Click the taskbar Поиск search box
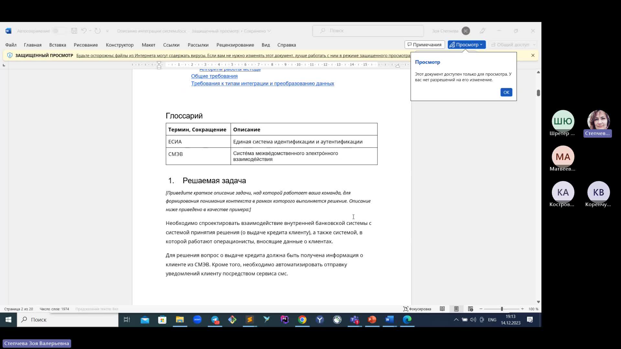The height and width of the screenshot is (349, 621). click(x=68, y=320)
